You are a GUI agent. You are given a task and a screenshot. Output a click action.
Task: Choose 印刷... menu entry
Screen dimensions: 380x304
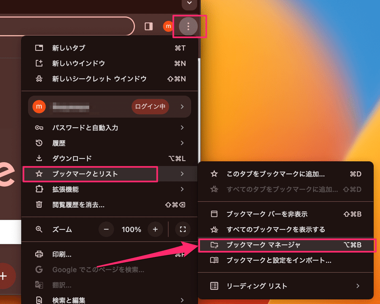[x=110, y=254]
